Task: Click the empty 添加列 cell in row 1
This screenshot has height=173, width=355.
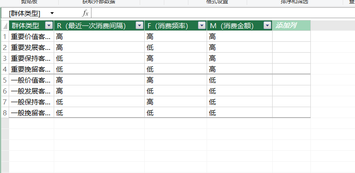Action: point(291,36)
